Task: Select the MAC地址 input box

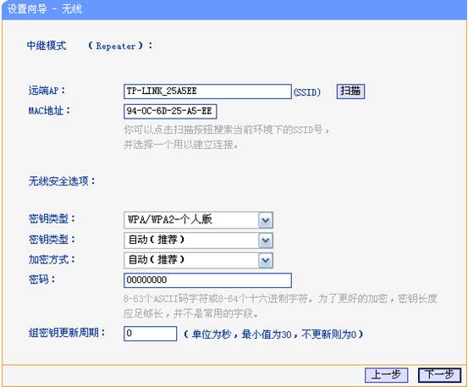Action: click(170, 112)
